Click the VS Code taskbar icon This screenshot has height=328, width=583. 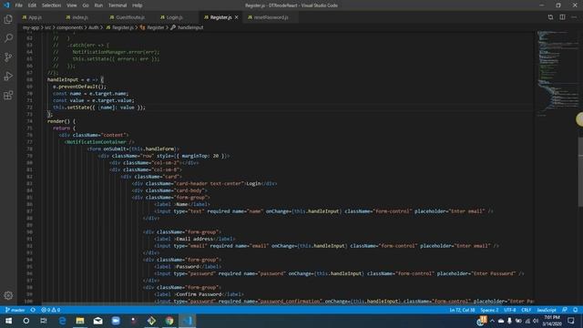(x=187, y=321)
